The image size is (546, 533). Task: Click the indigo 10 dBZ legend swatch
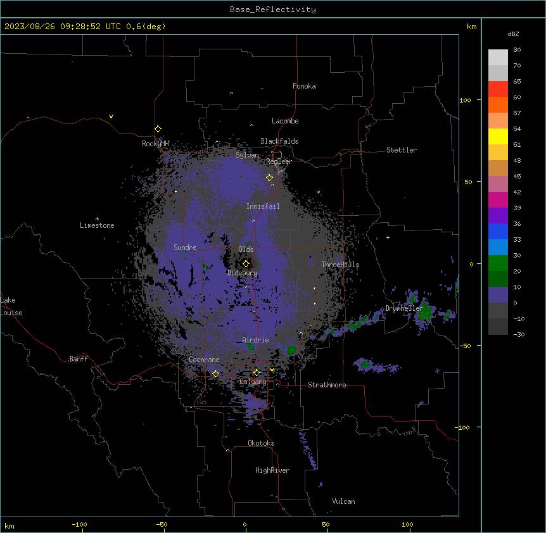[498, 295]
